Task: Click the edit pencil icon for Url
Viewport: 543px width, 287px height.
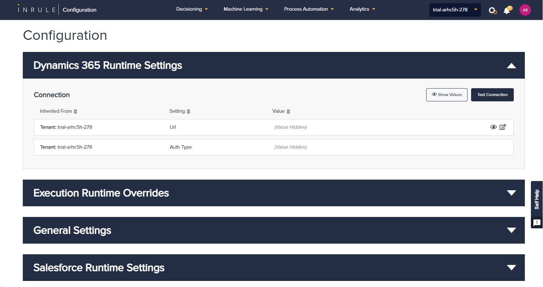Action: (x=503, y=127)
